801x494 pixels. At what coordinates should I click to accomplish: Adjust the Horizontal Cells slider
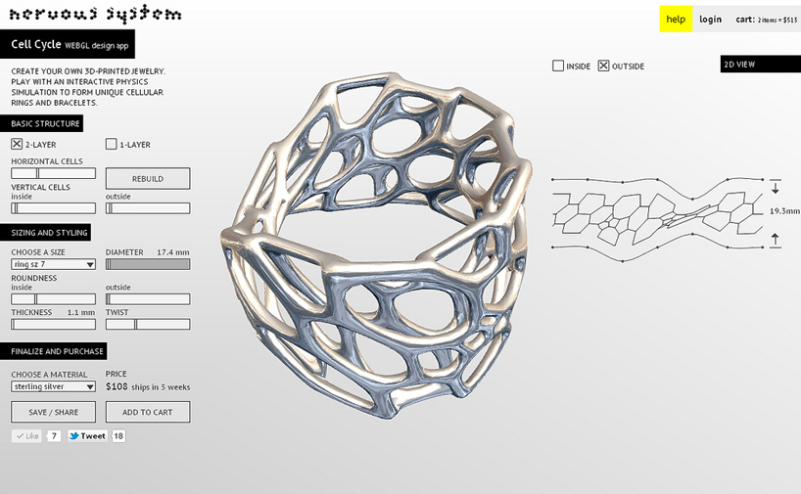click(53, 173)
